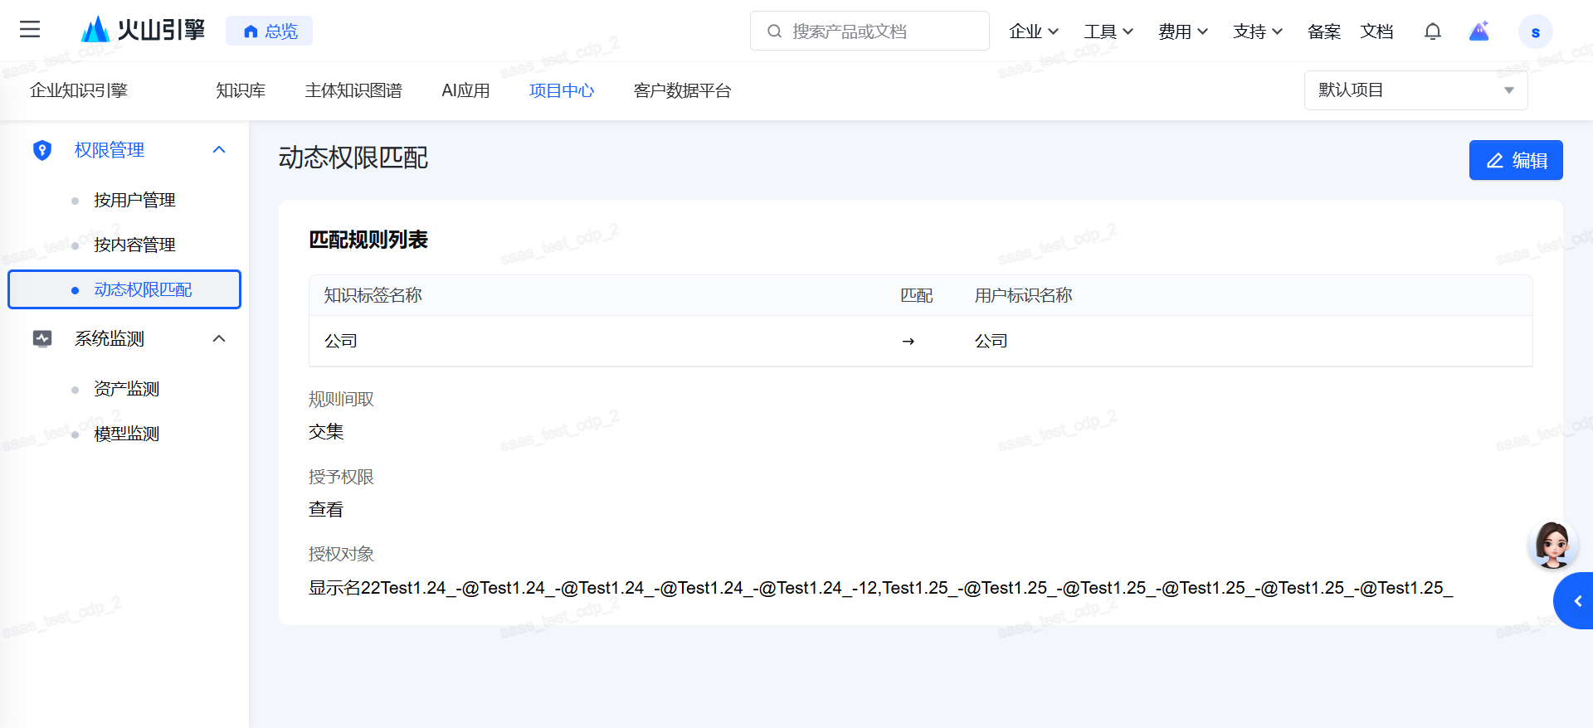This screenshot has height=728, width=1593.
Task: Click the shield icon beside 权限管理
Action: 42,150
